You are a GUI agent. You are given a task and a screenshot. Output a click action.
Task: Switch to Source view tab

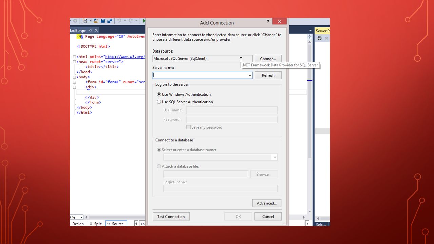pos(116,224)
